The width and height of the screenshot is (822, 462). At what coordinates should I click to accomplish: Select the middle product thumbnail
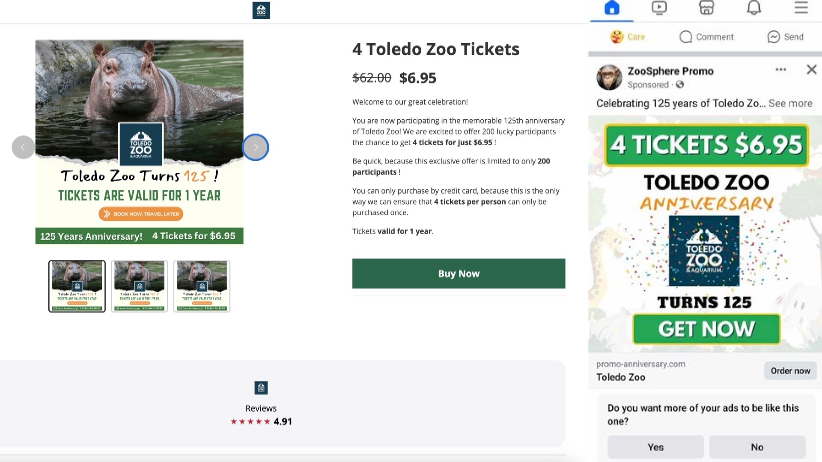pyautogui.click(x=139, y=286)
